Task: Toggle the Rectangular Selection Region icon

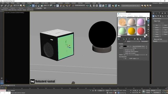Action: click(x=27, y=6)
